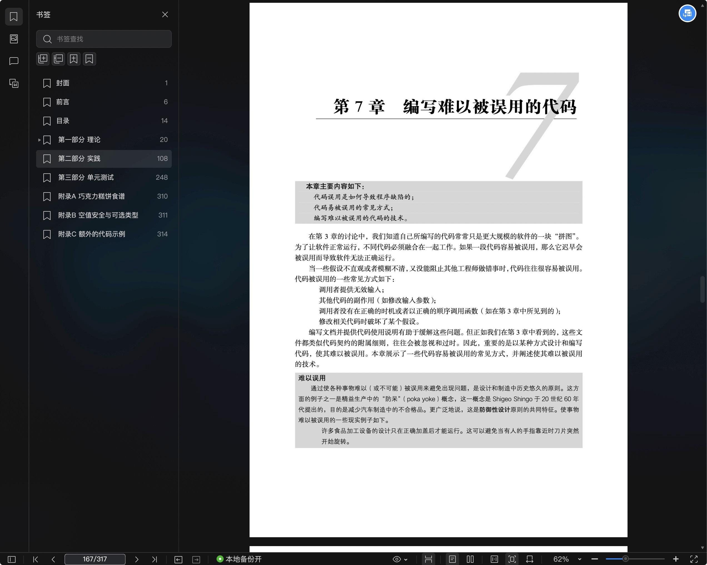Open the bookmarks panel icon in sidebar
Viewport: 707px width, 565px height.
click(14, 17)
